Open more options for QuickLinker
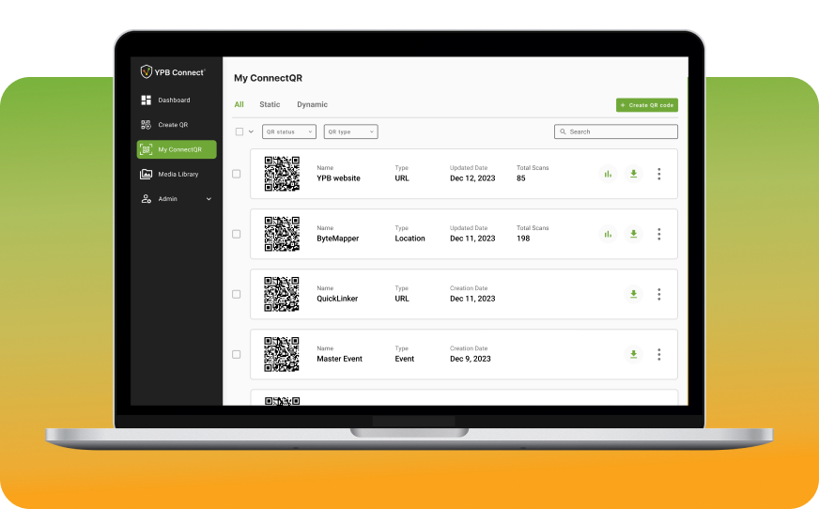The image size is (819, 509). tap(659, 294)
